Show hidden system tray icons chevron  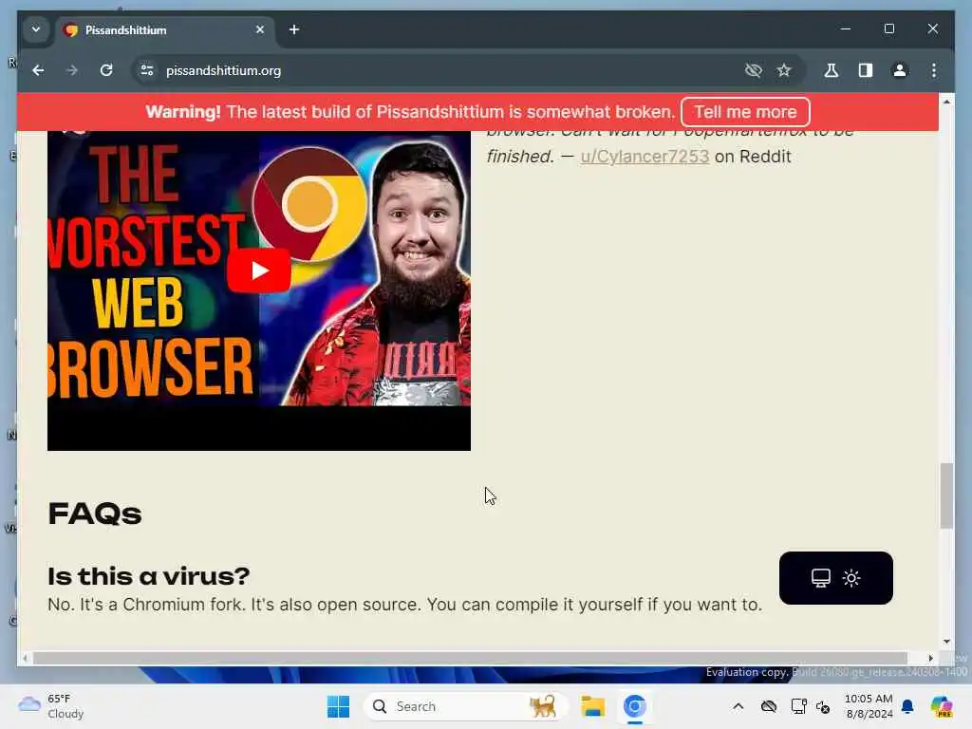pos(738,706)
